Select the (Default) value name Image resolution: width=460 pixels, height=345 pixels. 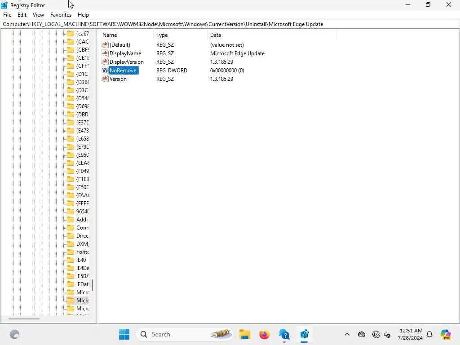click(119, 45)
